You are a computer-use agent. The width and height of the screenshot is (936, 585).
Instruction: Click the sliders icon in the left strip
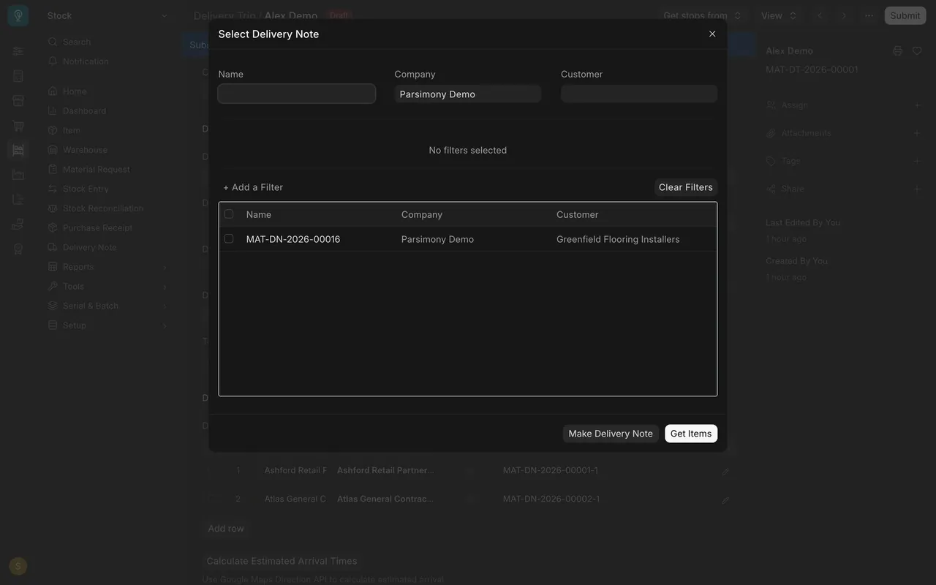18,51
